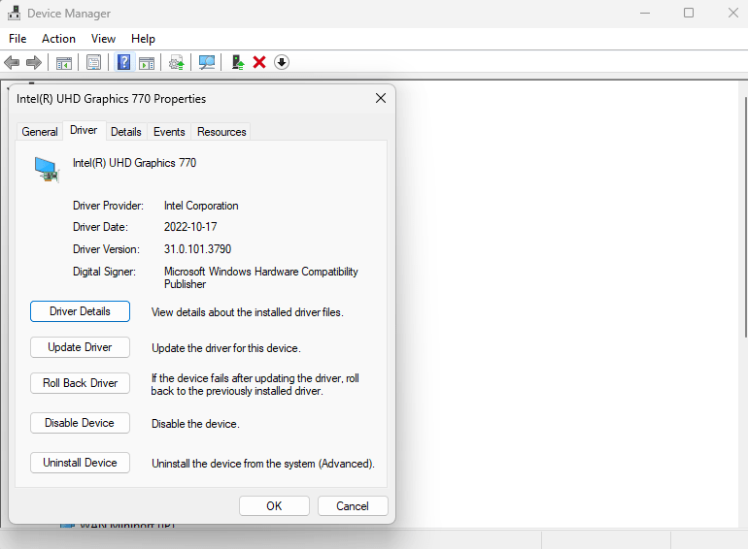The image size is (748, 549).
Task: Click the Digital Signer label
Action: point(104,272)
